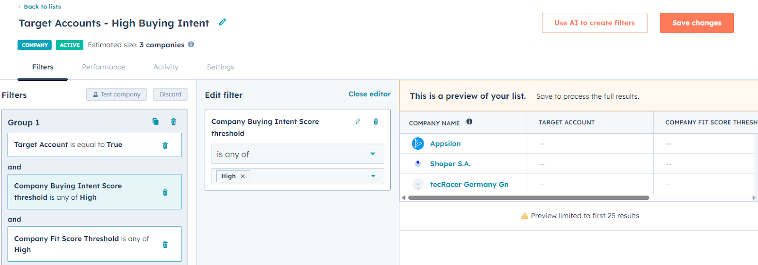Screen dimensions: 758x265
Task: Click the pencil icon to edit list name
Action: pyautogui.click(x=222, y=22)
